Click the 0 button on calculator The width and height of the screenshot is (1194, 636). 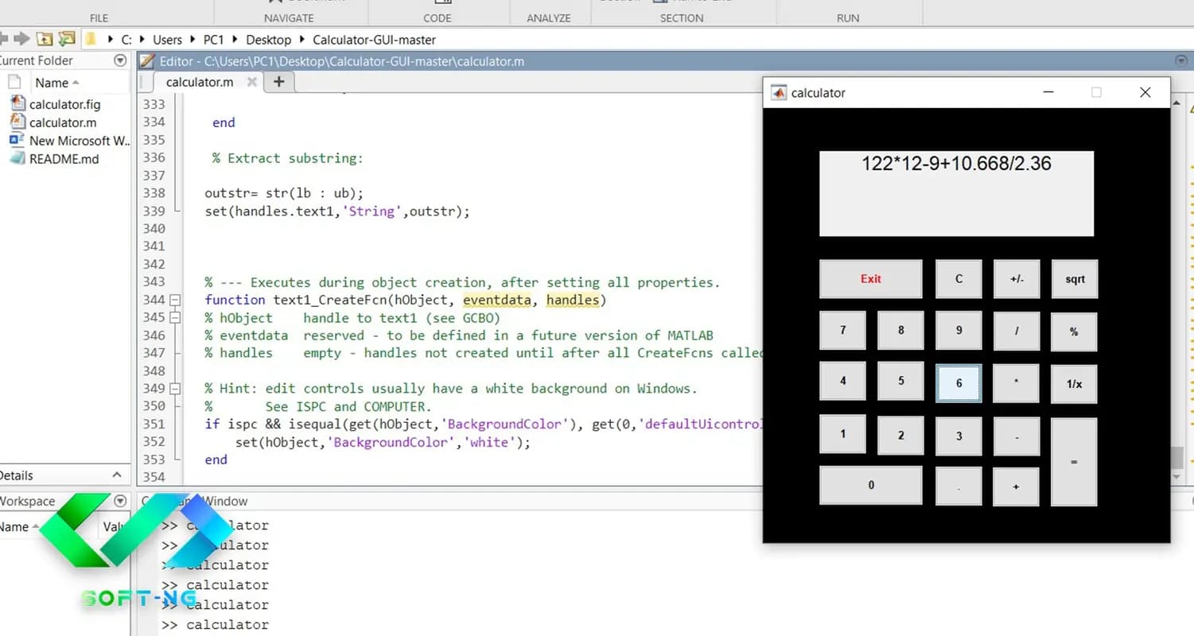(871, 485)
